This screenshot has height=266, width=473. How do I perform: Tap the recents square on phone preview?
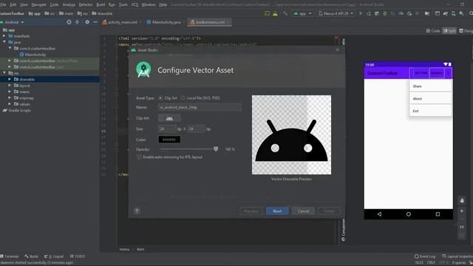[438, 214]
